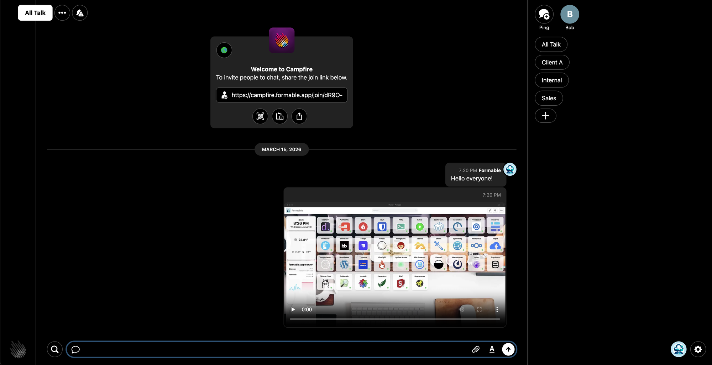This screenshot has width=712, height=365.
Task: Create a new room with the plus button
Action: point(545,116)
